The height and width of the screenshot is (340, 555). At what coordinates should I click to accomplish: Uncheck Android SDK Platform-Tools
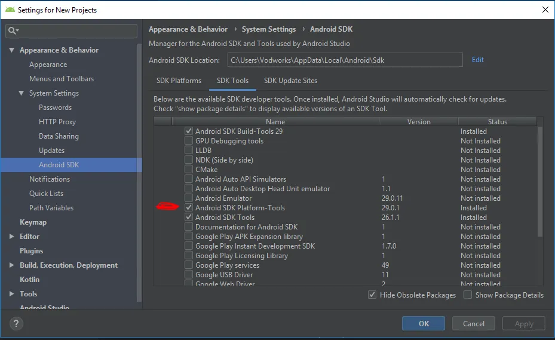click(x=189, y=207)
